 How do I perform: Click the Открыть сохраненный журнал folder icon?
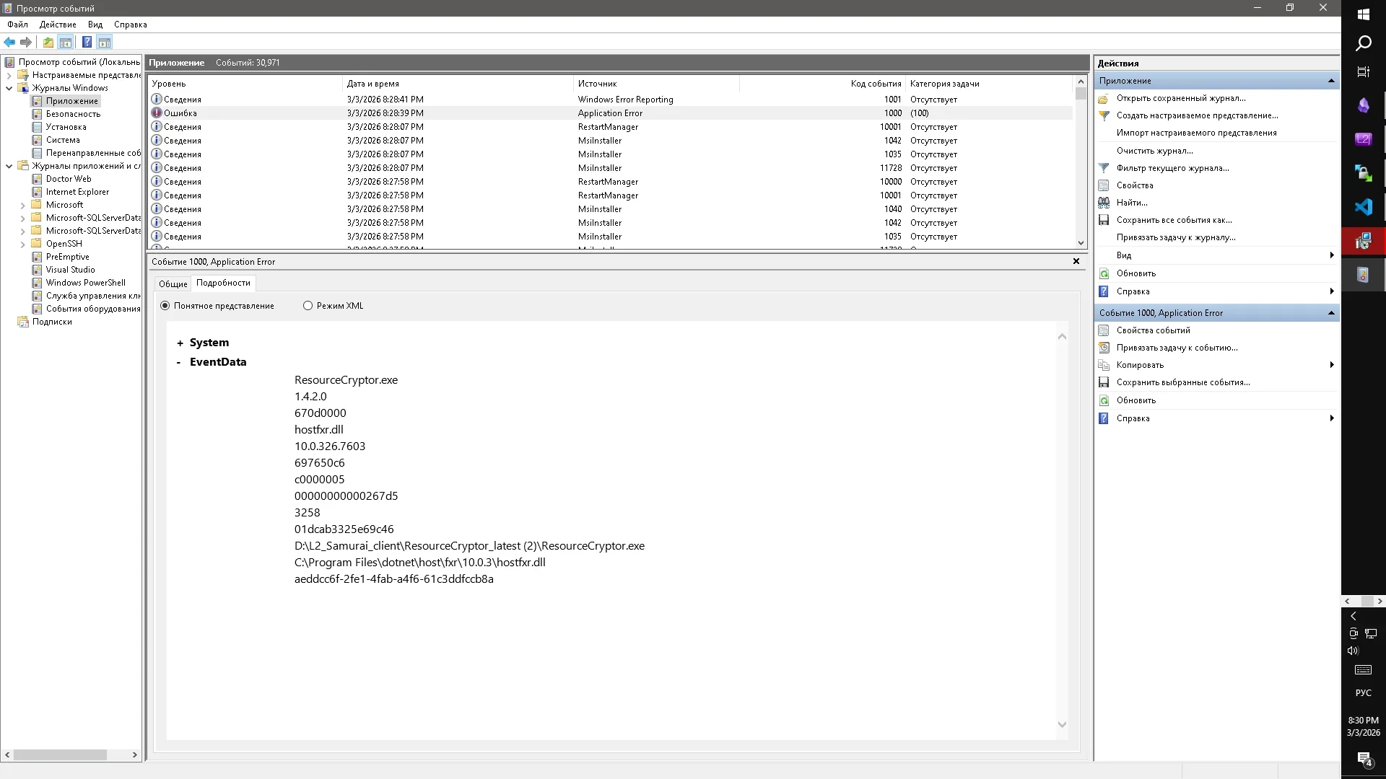click(1104, 98)
